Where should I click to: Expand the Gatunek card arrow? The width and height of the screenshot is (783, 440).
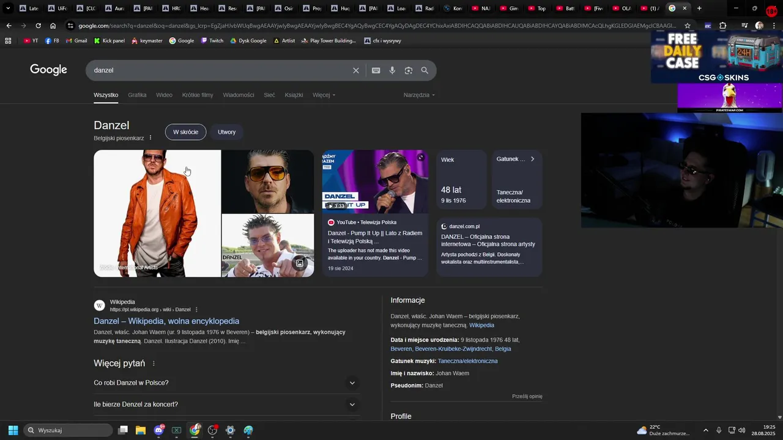[532, 159]
